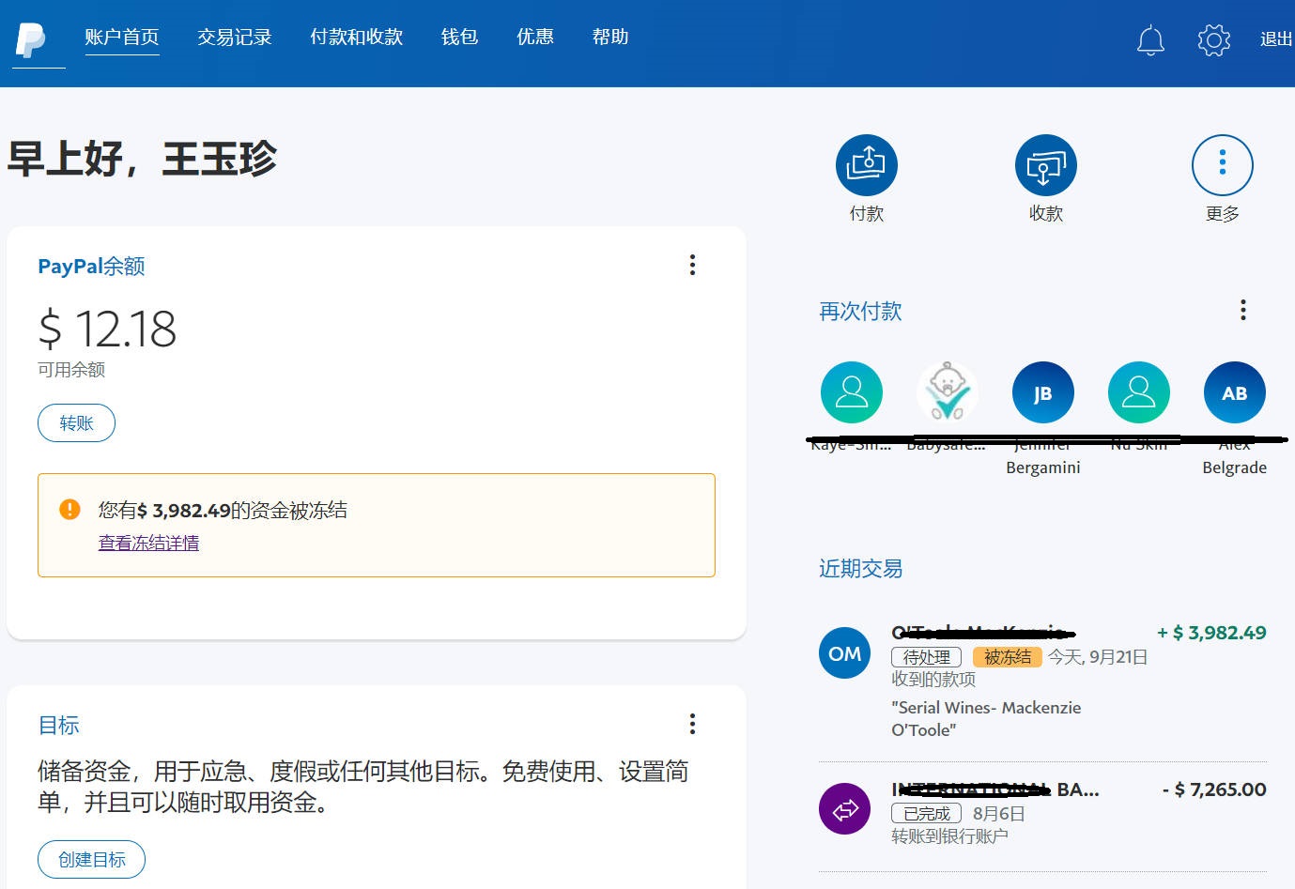Open the settings gear icon
Screen dimensions: 1295x889
click(x=1214, y=39)
